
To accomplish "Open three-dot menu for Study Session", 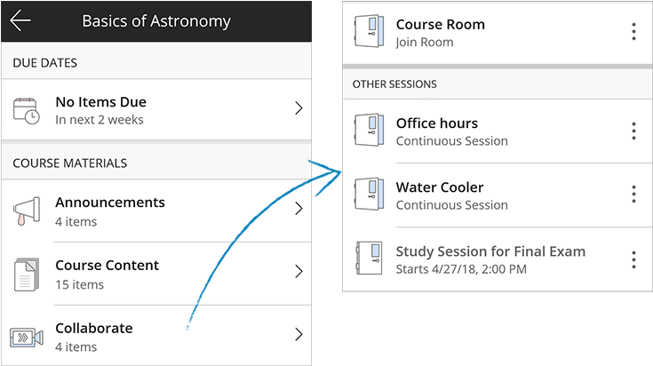I will pos(633,259).
